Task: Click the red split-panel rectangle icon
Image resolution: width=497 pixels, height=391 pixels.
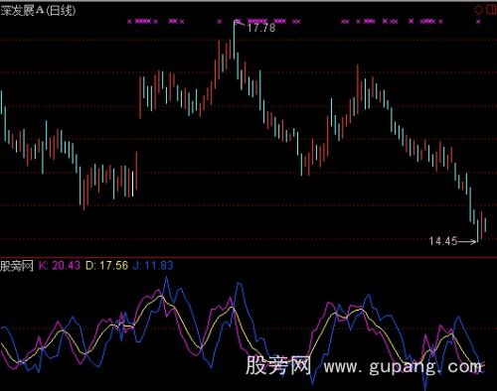Action: 491,10
